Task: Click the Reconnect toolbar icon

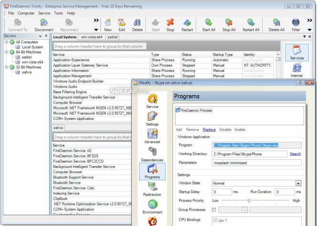Action: pos(69,22)
